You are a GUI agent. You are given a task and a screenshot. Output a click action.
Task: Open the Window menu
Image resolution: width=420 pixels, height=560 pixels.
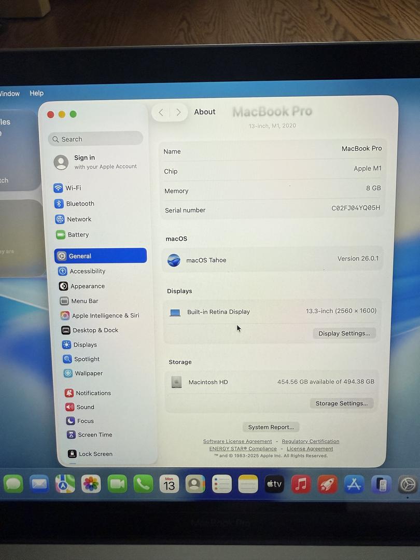point(10,93)
